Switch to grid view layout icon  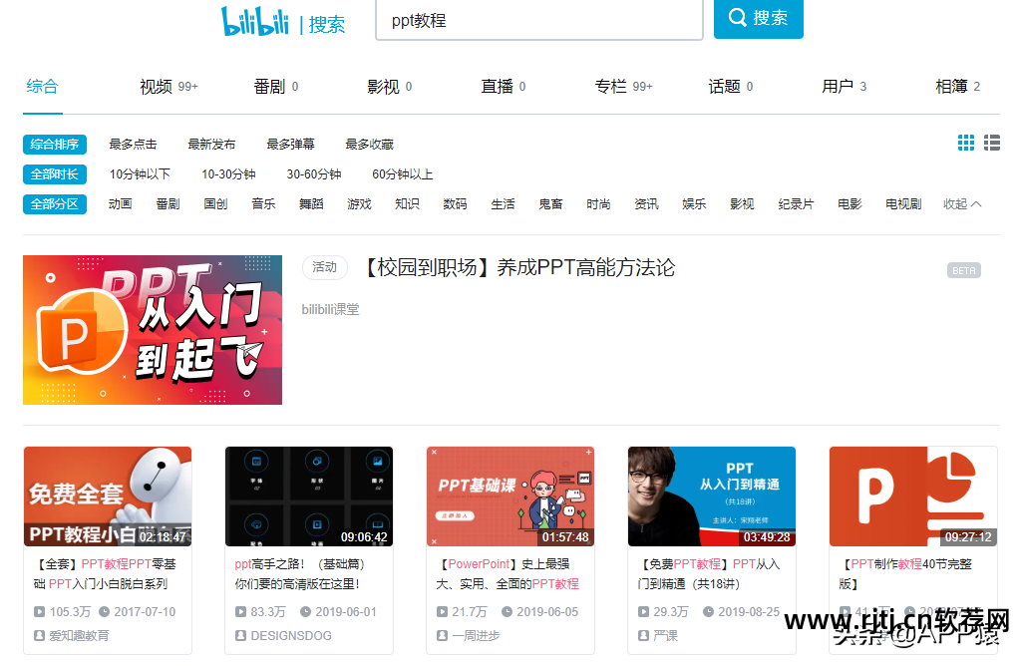tap(966, 143)
